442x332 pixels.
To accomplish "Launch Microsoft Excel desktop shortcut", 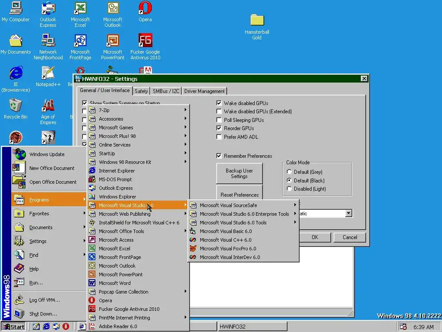I will tap(80, 14).
